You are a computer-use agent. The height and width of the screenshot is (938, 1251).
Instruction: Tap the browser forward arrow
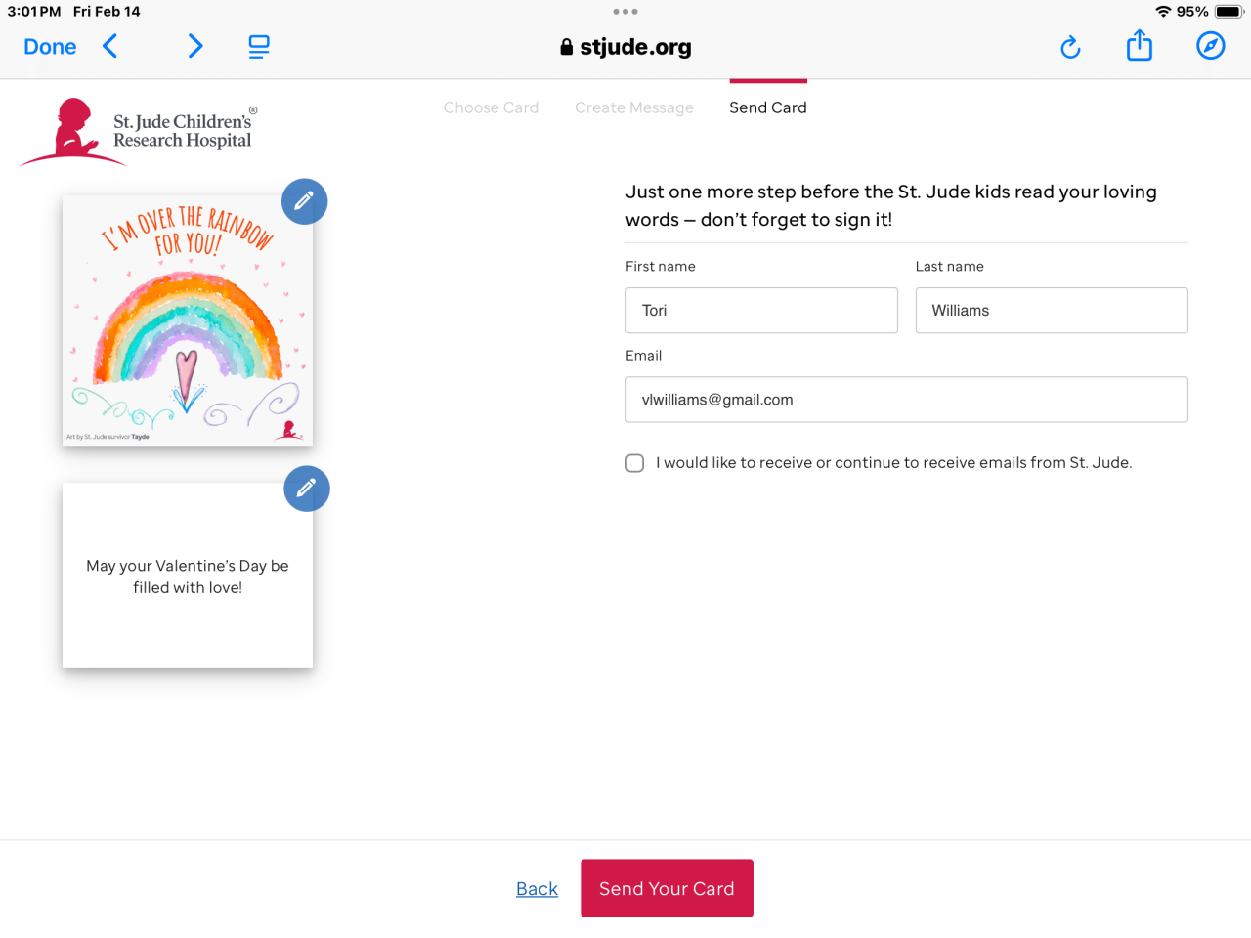click(x=195, y=46)
